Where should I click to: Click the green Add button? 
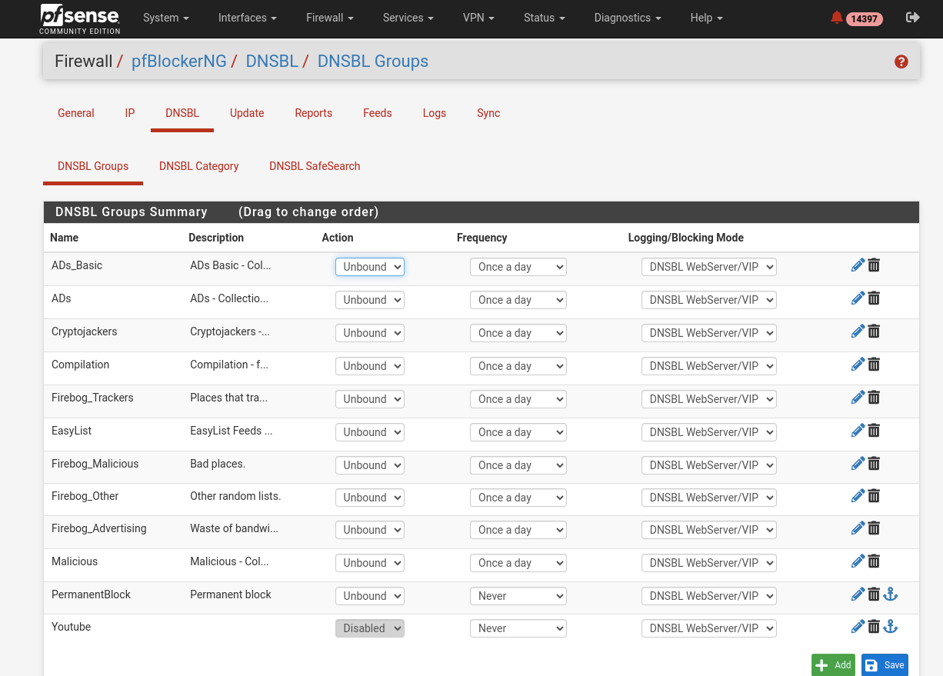(833, 665)
